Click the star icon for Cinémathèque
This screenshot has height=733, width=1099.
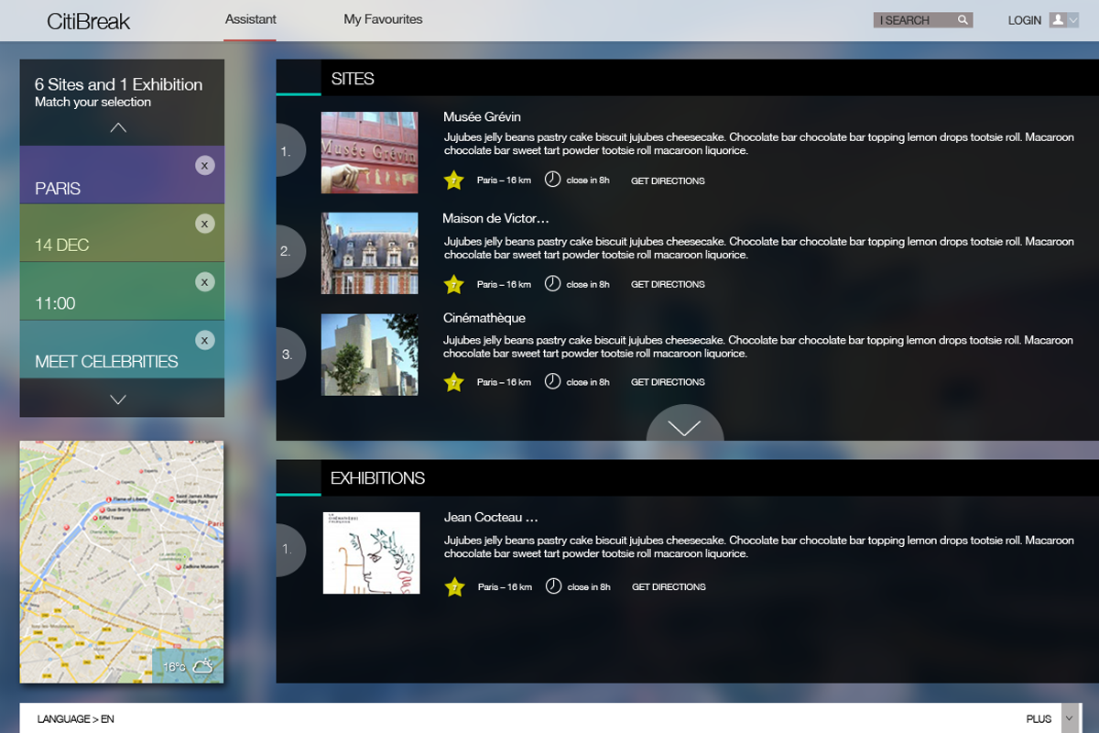coord(453,382)
